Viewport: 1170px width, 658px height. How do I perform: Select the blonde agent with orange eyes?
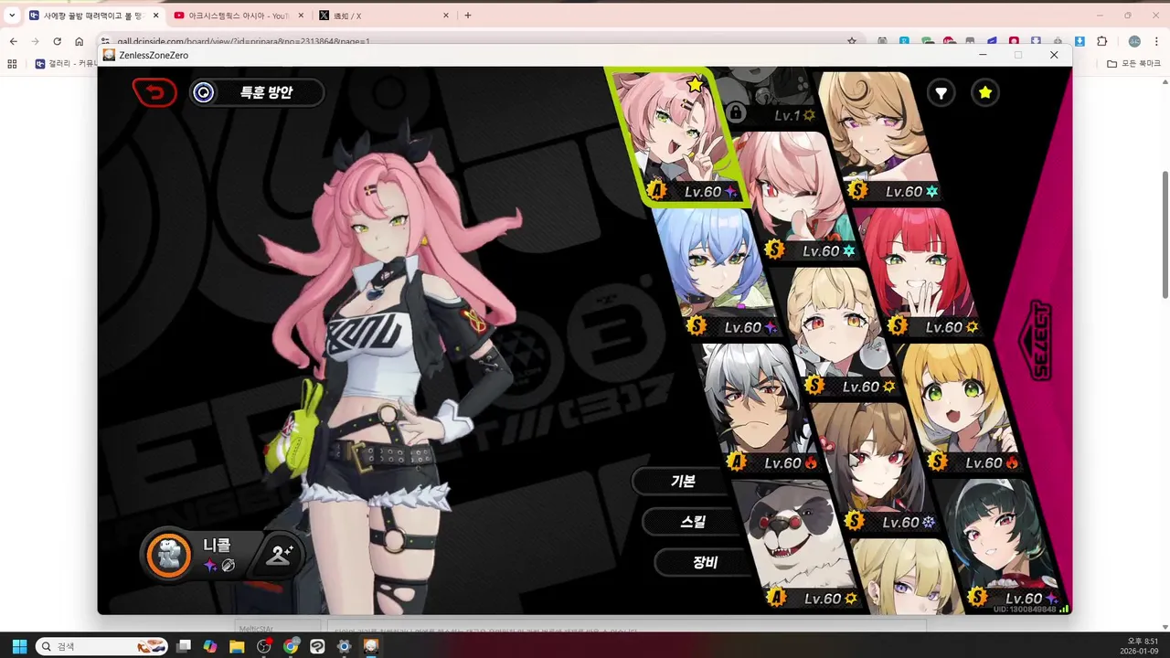[836, 331]
